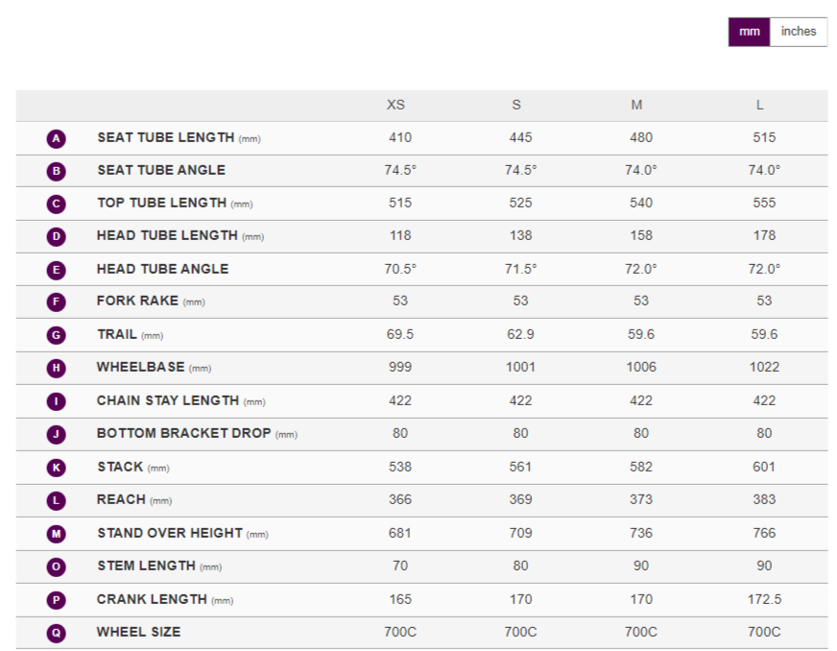The image size is (837, 651).
Task: Click the letter H wheelbase icon
Action: (57, 368)
